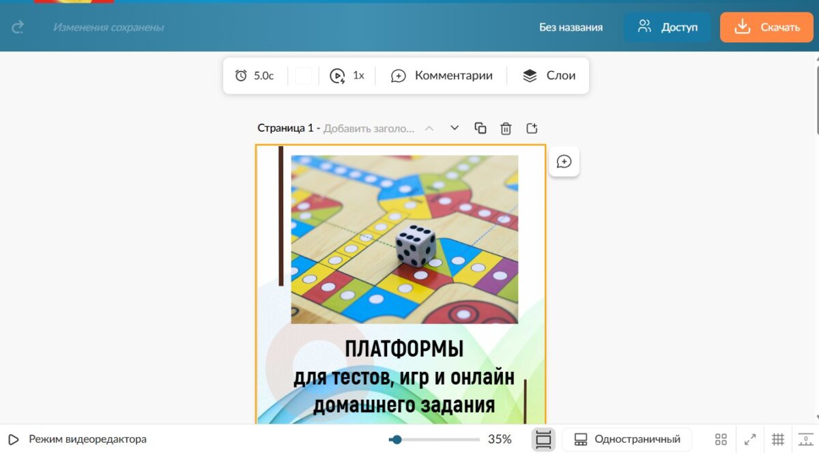The width and height of the screenshot is (819, 453).
Task: Select the ПЛАТФОРМЫ heading text
Action: (x=404, y=349)
